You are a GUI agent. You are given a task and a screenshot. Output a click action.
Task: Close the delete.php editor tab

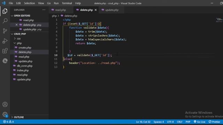point(96,10)
